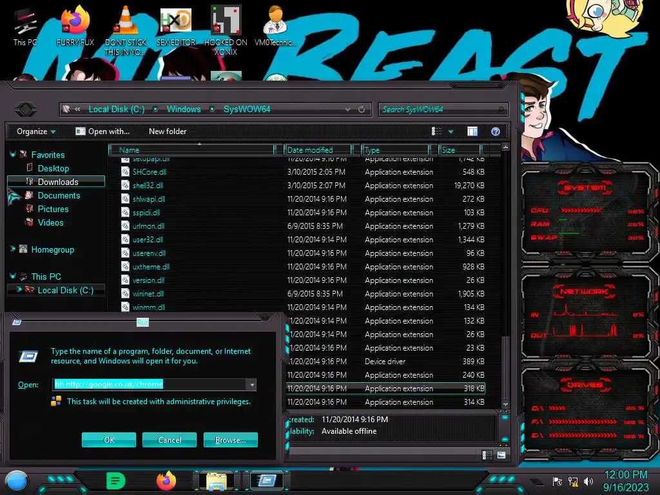Viewport: 660px width, 495px height.
Task: Open address bar history dropdown
Action: pyautogui.click(x=347, y=110)
